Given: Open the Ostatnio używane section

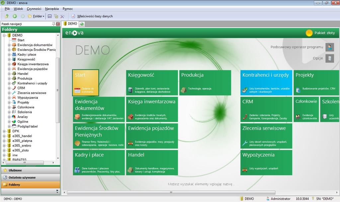Looking at the screenshot, I should coord(31,177).
